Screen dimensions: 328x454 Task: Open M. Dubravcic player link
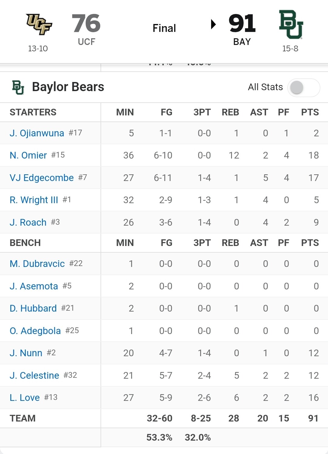click(x=37, y=264)
